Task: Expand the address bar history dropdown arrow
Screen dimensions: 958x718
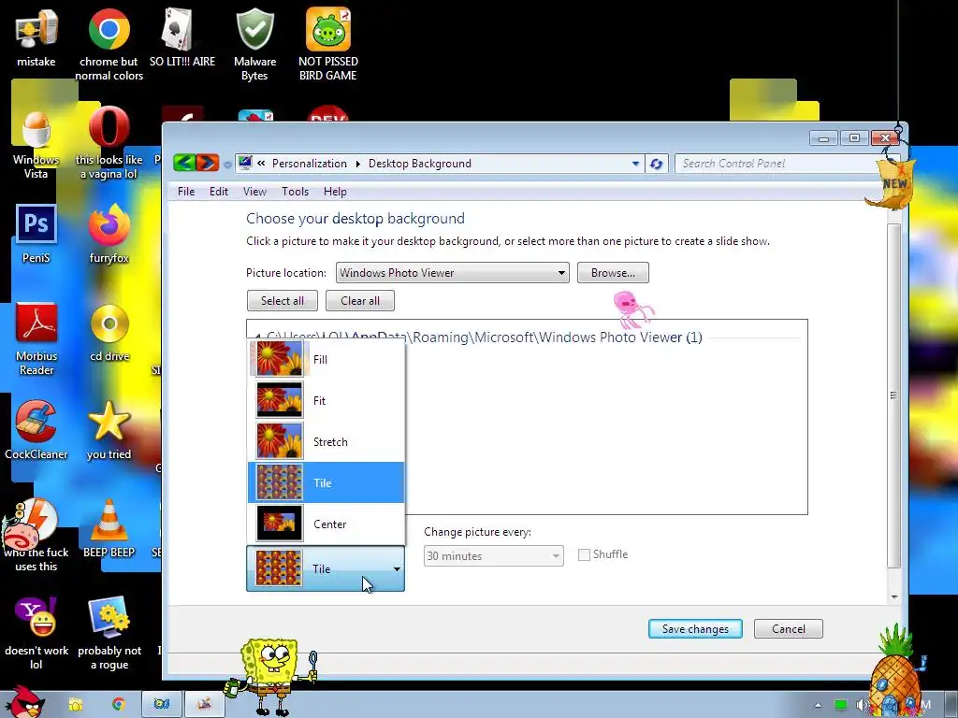Action: click(x=635, y=164)
